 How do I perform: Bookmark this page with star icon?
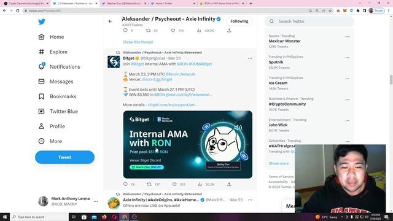click(330, 11)
